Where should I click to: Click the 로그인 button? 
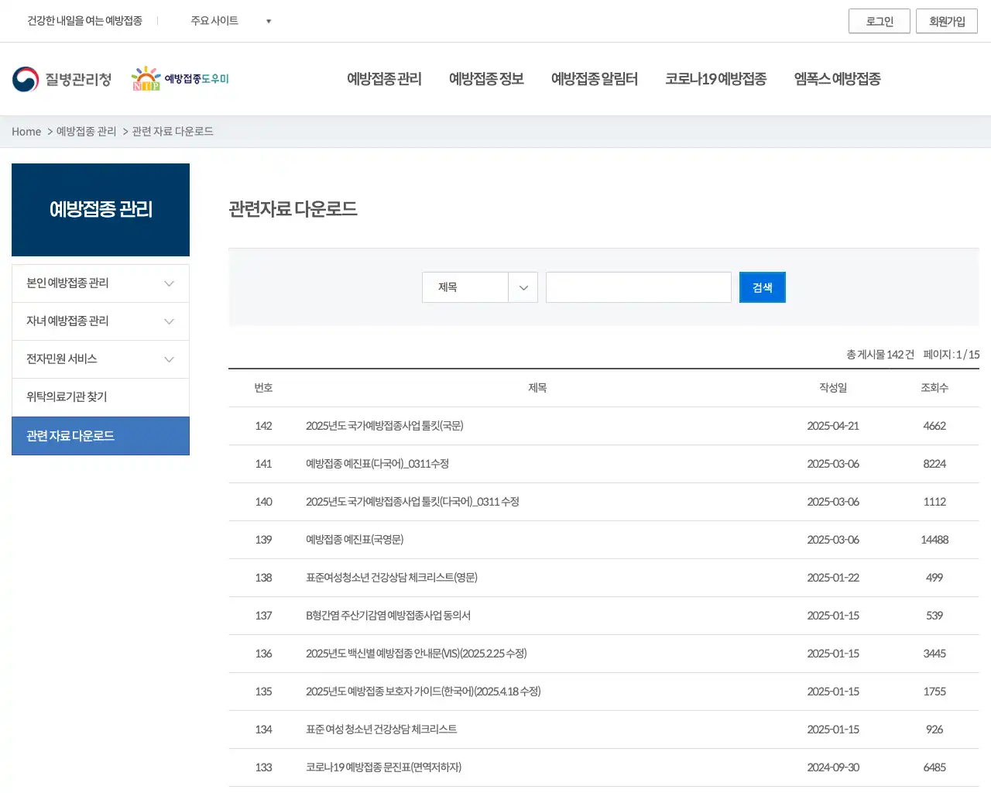tap(879, 21)
